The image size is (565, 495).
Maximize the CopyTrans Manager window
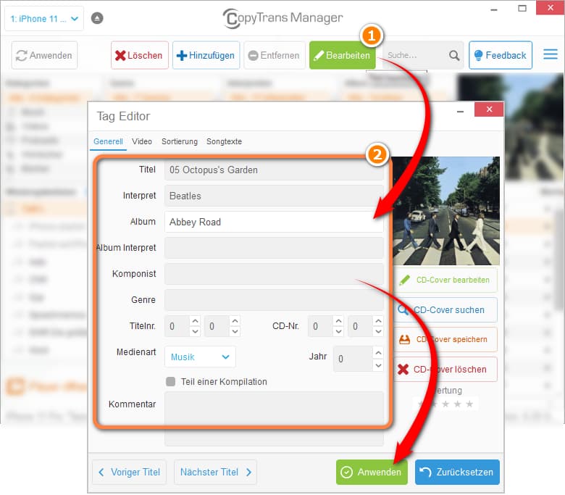coord(522,8)
